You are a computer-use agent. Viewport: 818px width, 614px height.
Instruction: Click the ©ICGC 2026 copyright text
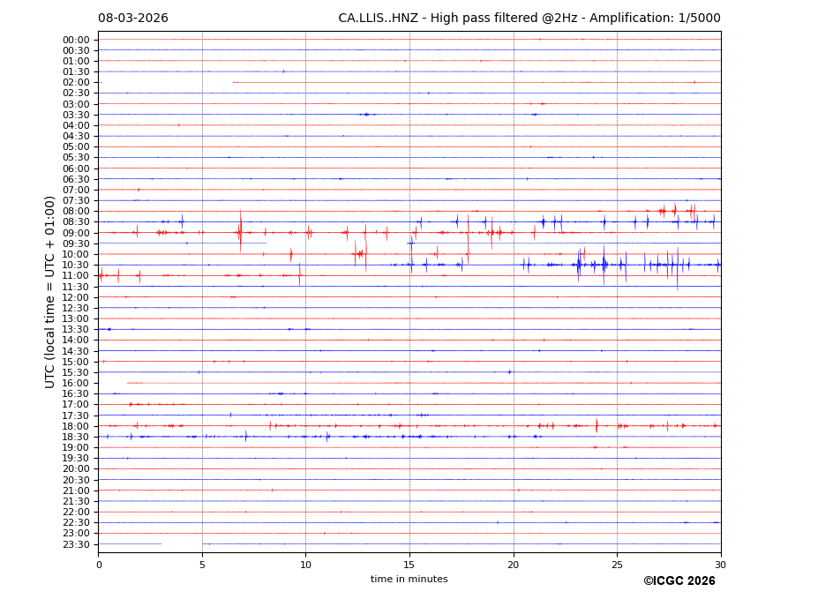[x=679, y=581]
